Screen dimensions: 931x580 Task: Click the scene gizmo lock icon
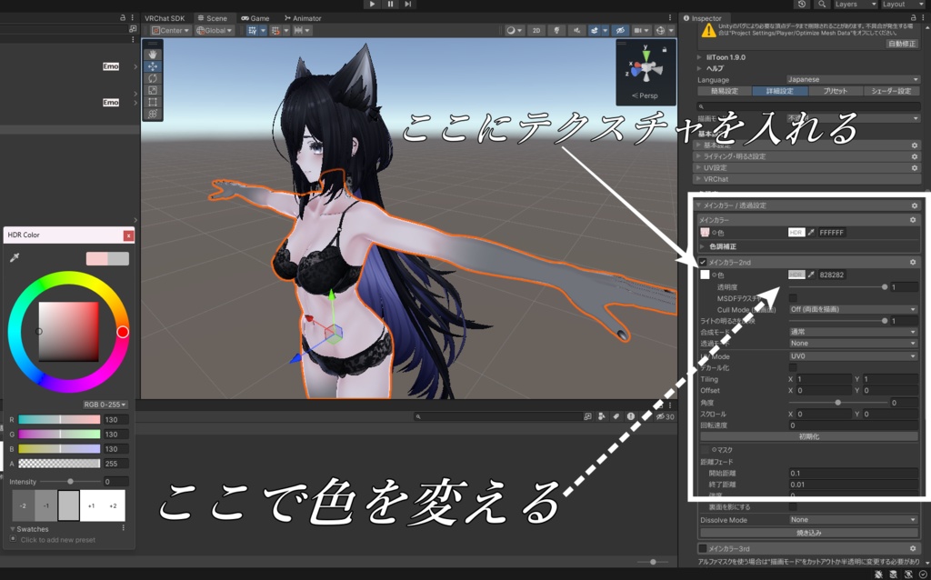click(x=665, y=49)
